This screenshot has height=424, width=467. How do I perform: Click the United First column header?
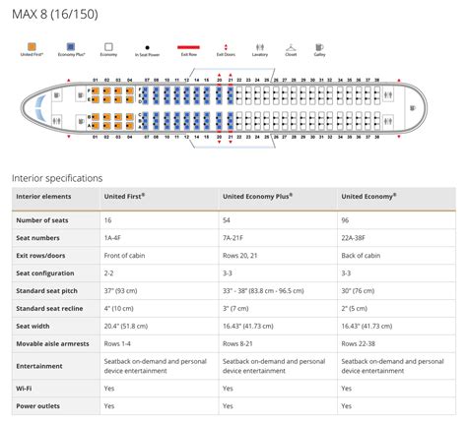[x=124, y=197]
